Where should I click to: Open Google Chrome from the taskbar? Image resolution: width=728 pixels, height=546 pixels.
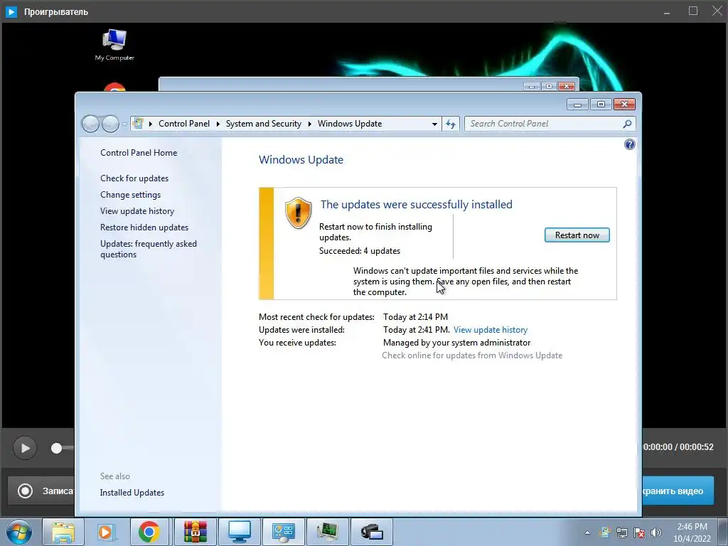[149, 532]
